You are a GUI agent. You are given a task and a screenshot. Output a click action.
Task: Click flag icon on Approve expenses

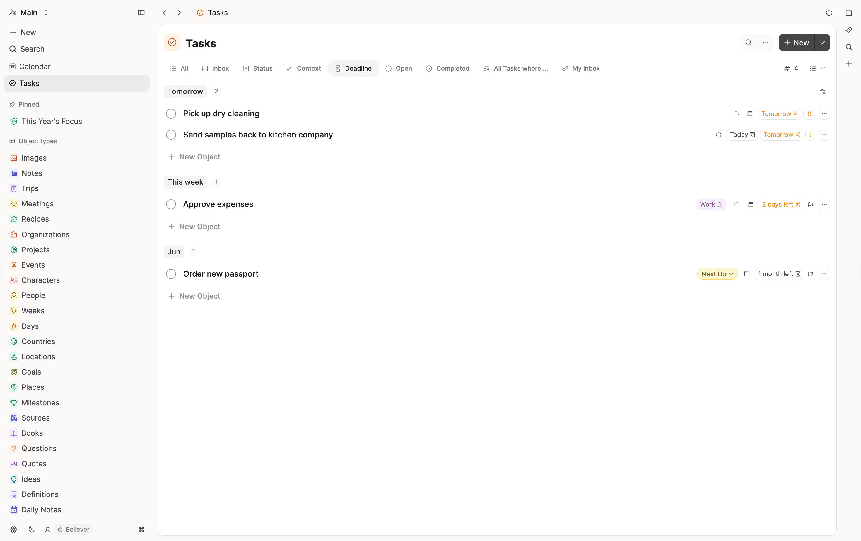[810, 204]
